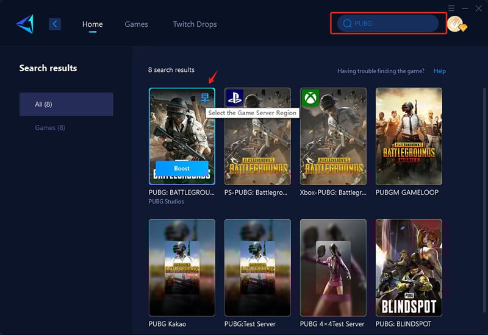Click the Search results heading

(48, 68)
